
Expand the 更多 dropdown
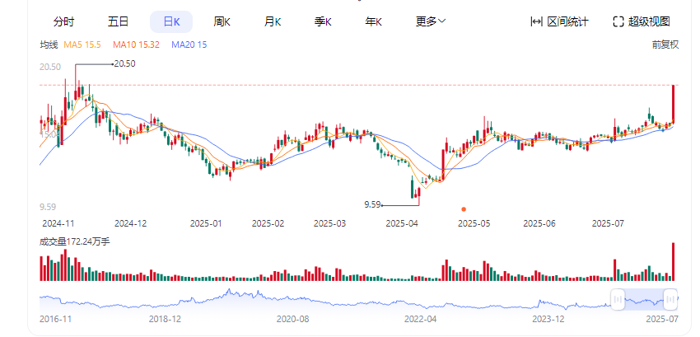[431, 21]
